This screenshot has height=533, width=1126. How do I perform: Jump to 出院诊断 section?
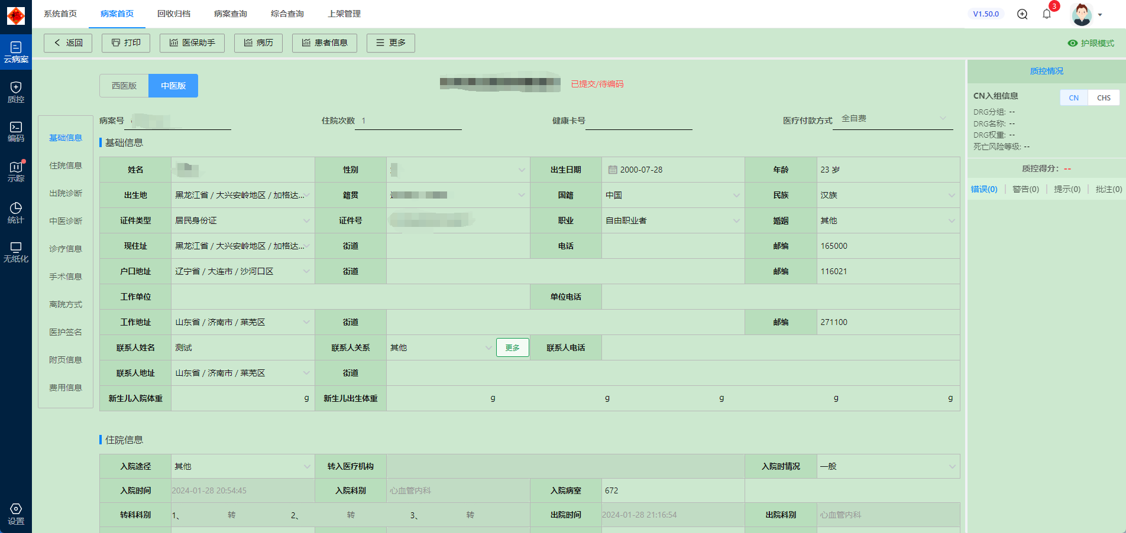pyautogui.click(x=66, y=193)
